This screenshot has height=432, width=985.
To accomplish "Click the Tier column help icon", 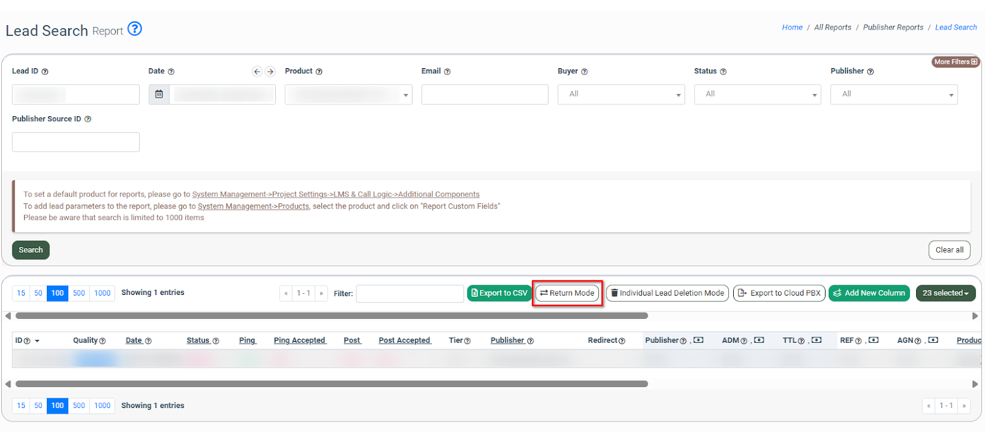I will tap(468, 341).
